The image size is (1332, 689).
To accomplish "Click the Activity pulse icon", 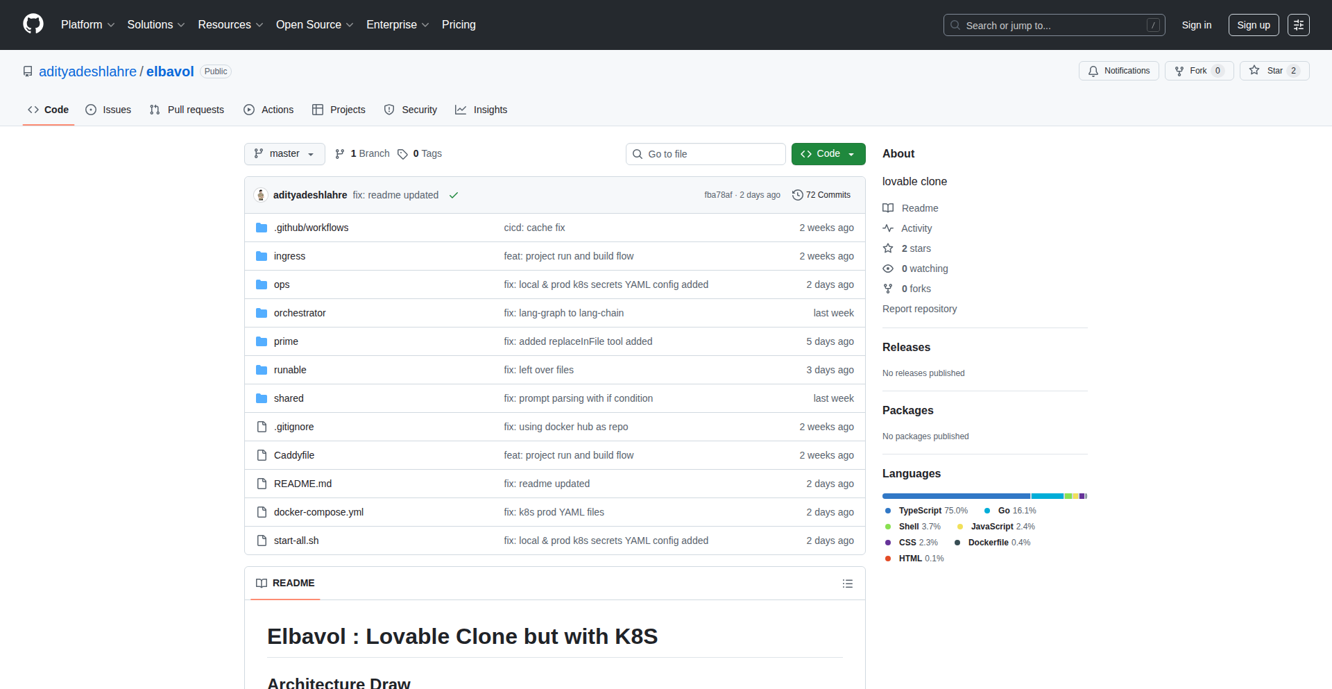I will click(x=888, y=228).
